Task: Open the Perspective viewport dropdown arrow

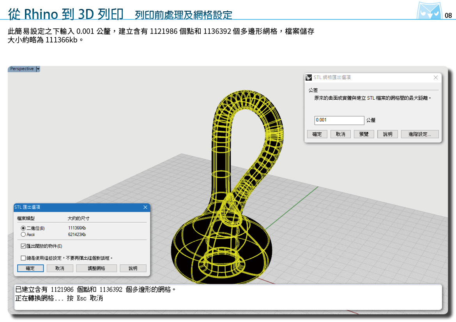Action: [38, 69]
